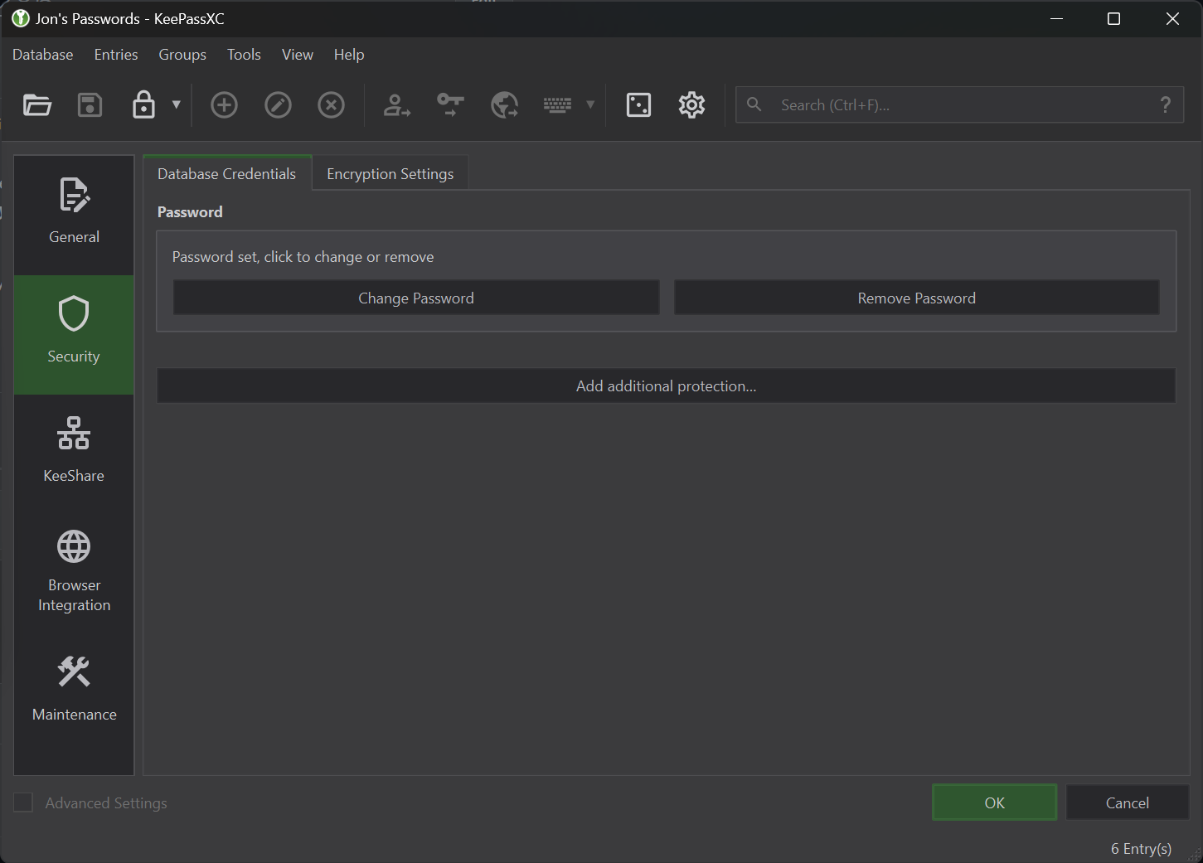Switch to the Encryption Settings tab
The width and height of the screenshot is (1203, 863).
[x=390, y=173]
